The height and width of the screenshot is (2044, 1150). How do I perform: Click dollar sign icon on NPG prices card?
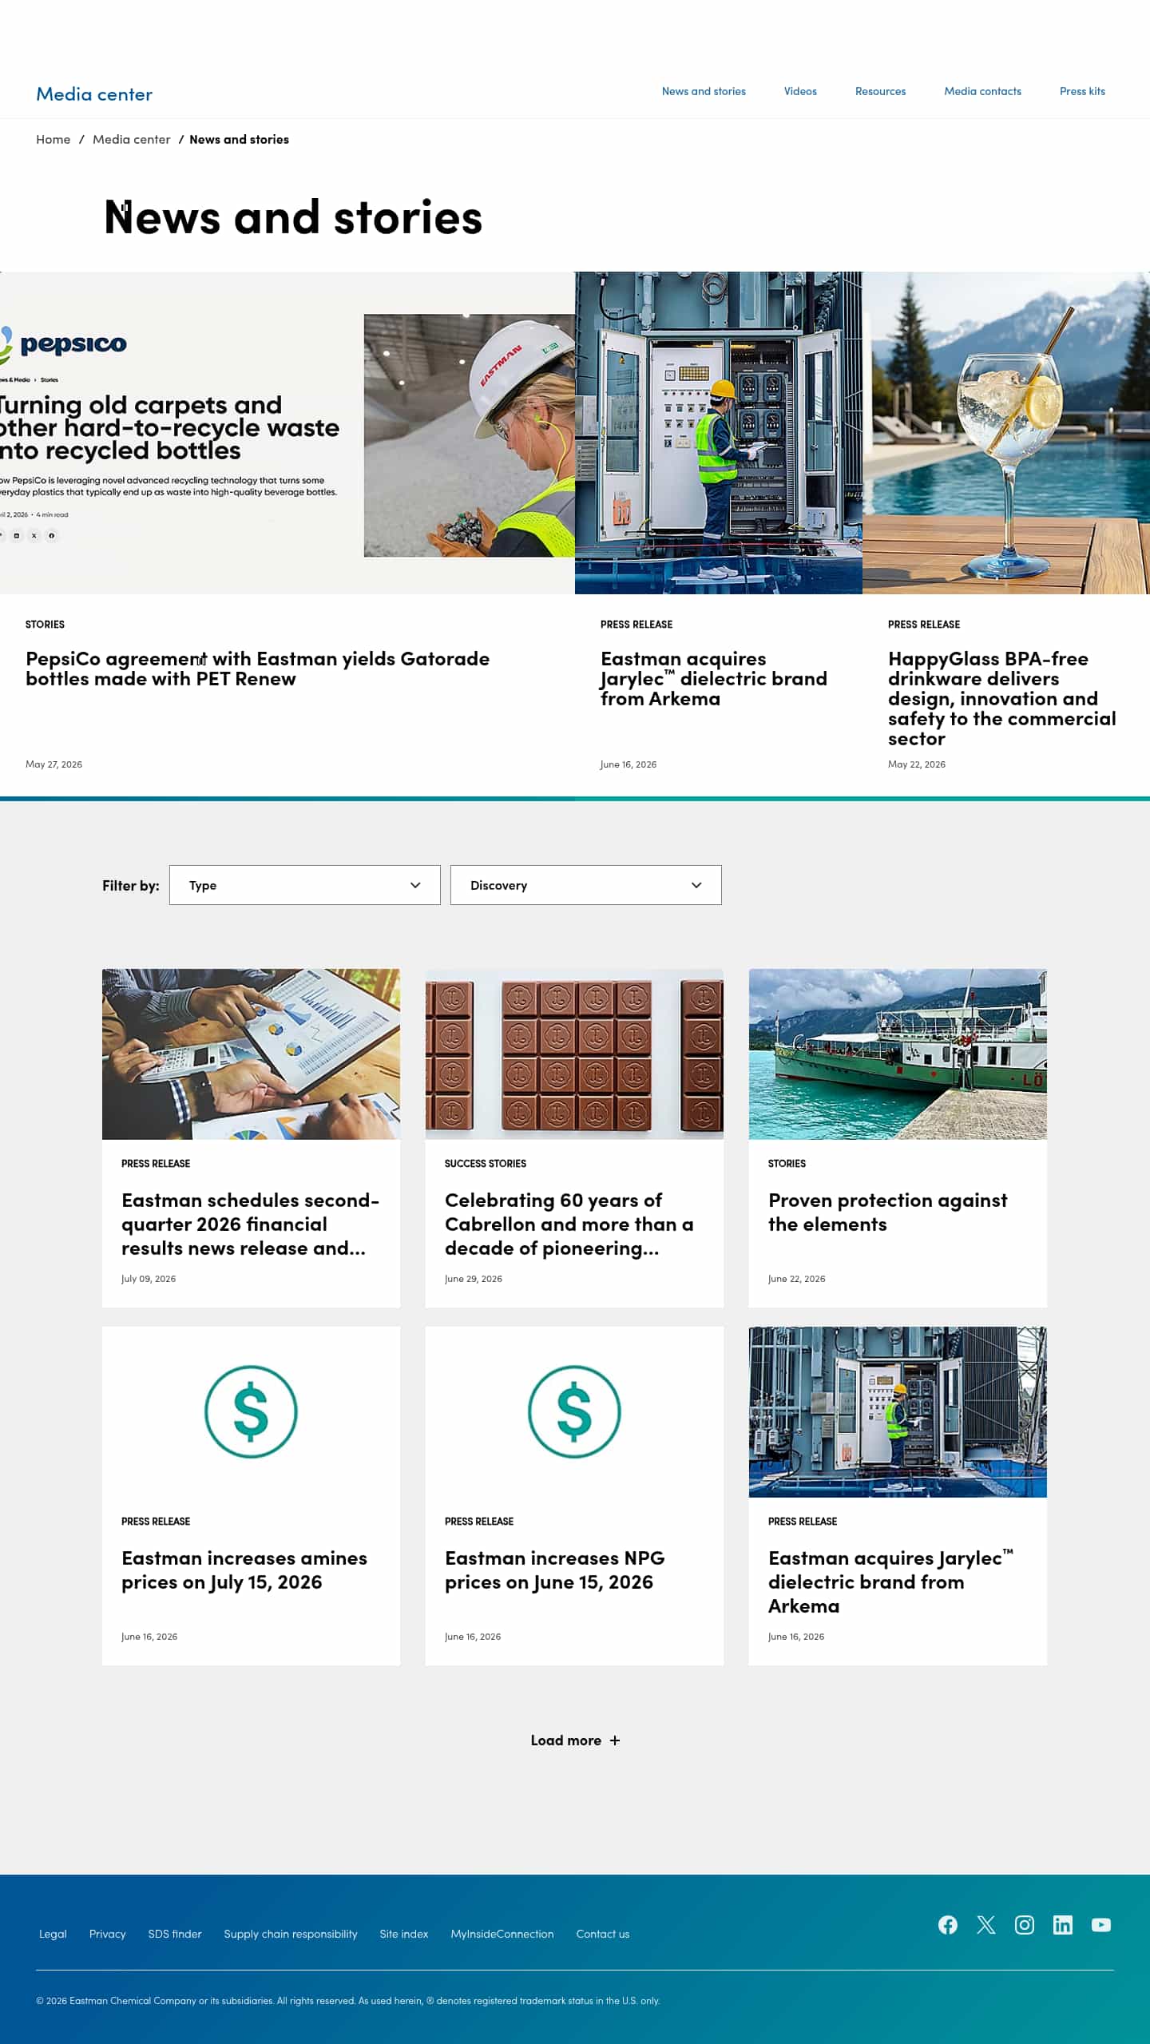pos(574,1411)
